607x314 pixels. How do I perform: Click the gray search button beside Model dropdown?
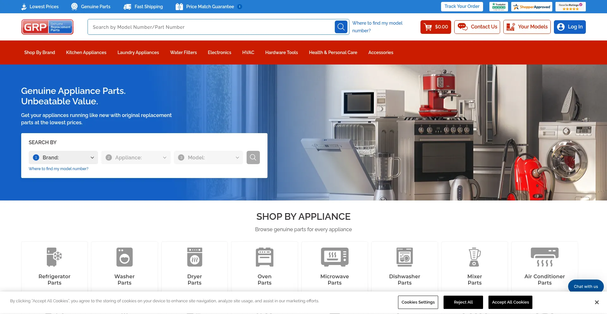253,157
